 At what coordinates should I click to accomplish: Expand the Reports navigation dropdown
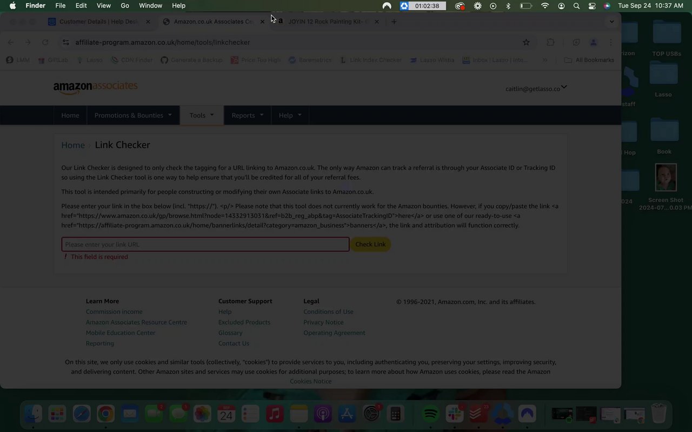(x=248, y=115)
